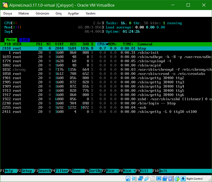
Task: Select the getty tty3 process row
Action: (106, 82)
